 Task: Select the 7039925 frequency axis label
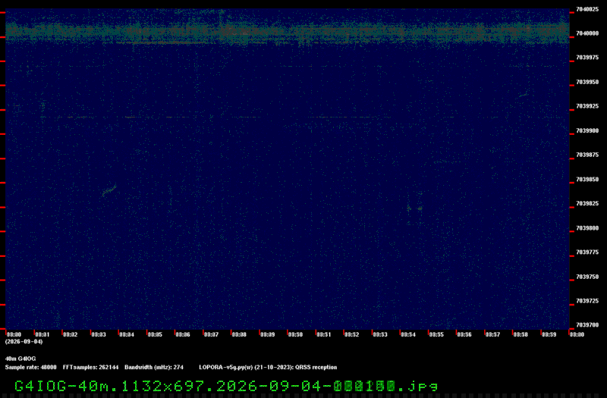[587, 106]
